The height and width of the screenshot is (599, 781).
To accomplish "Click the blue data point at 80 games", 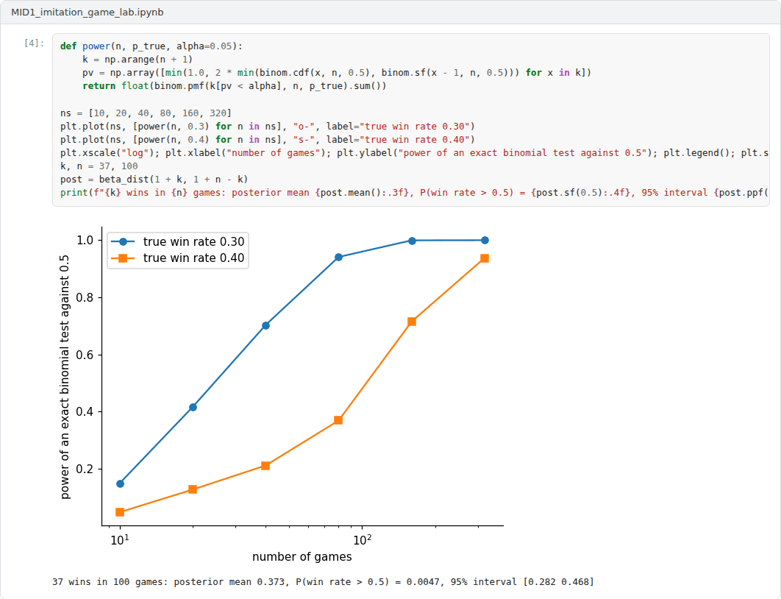I will [x=339, y=257].
